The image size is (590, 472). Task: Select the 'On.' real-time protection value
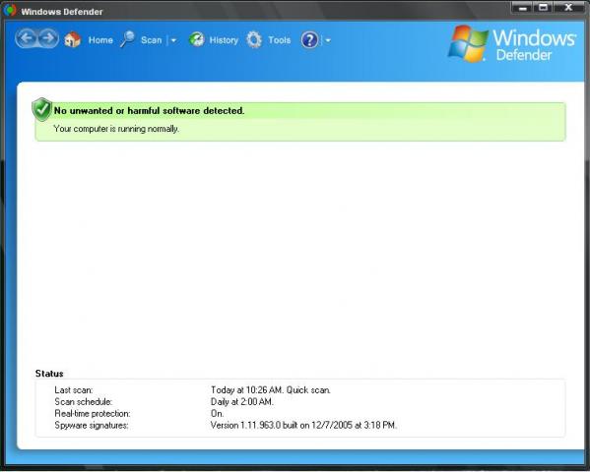click(217, 413)
